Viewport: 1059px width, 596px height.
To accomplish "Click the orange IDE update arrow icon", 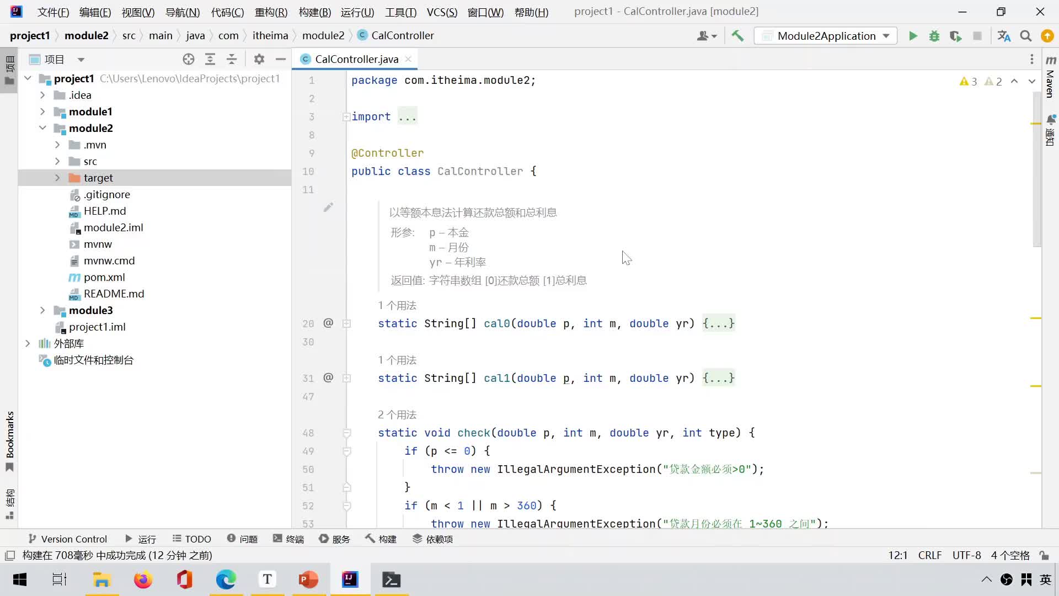I will (1047, 36).
